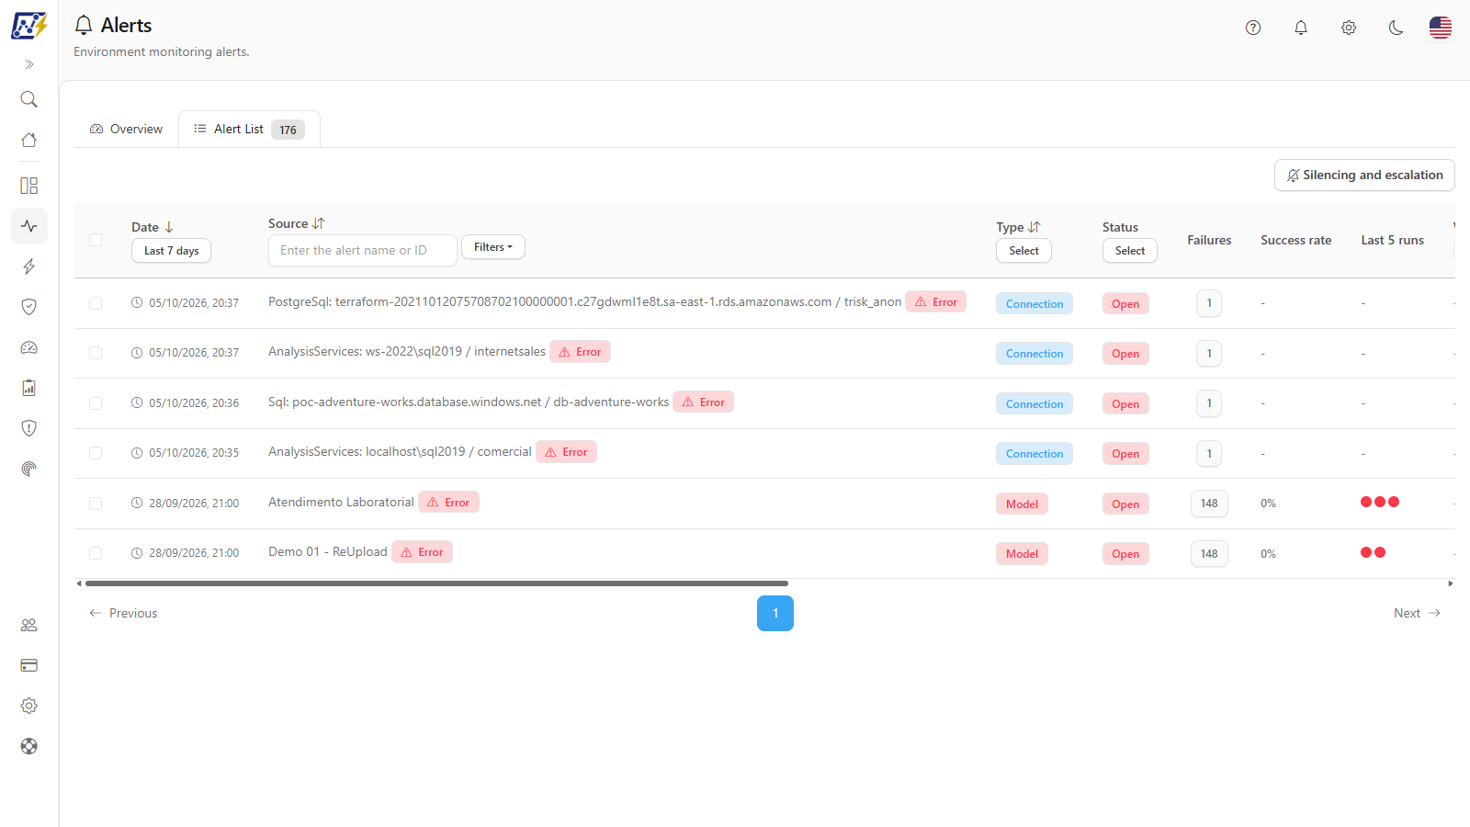
Task: Open notifications bell in header
Action: click(1301, 28)
